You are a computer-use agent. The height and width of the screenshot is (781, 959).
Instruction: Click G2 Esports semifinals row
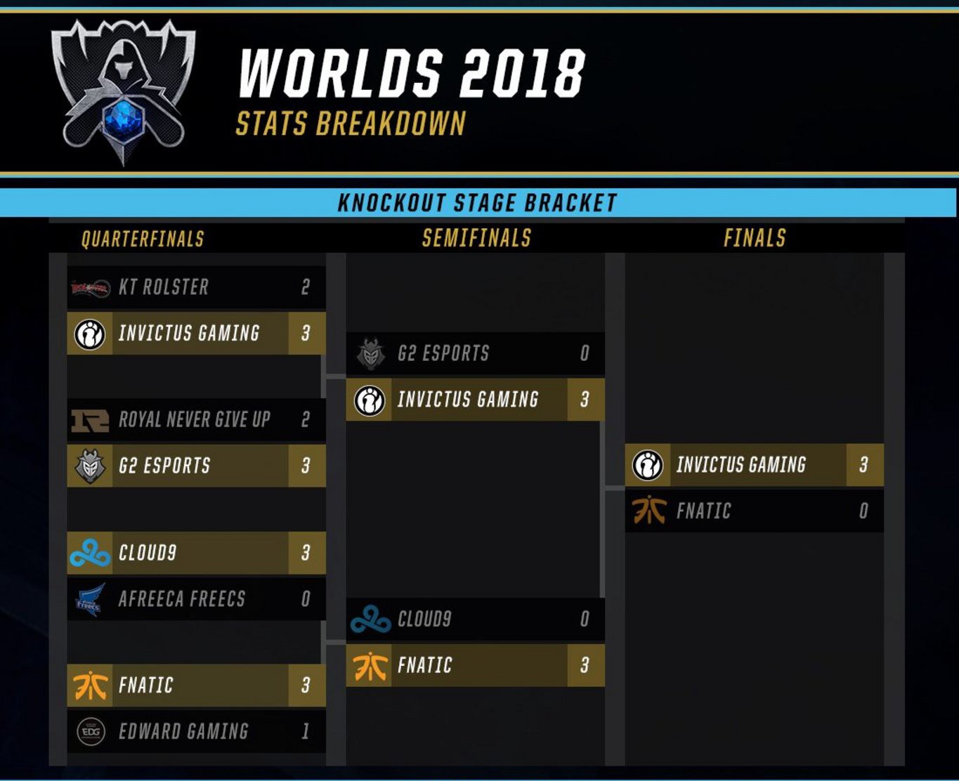pyautogui.click(x=476, y=353)
